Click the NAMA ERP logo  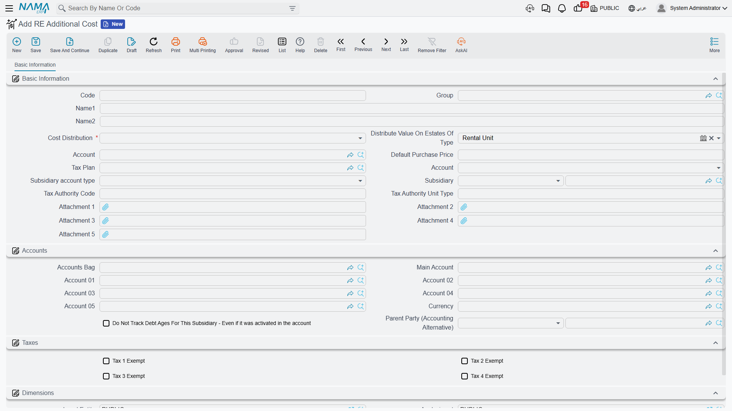click(34, 8)
